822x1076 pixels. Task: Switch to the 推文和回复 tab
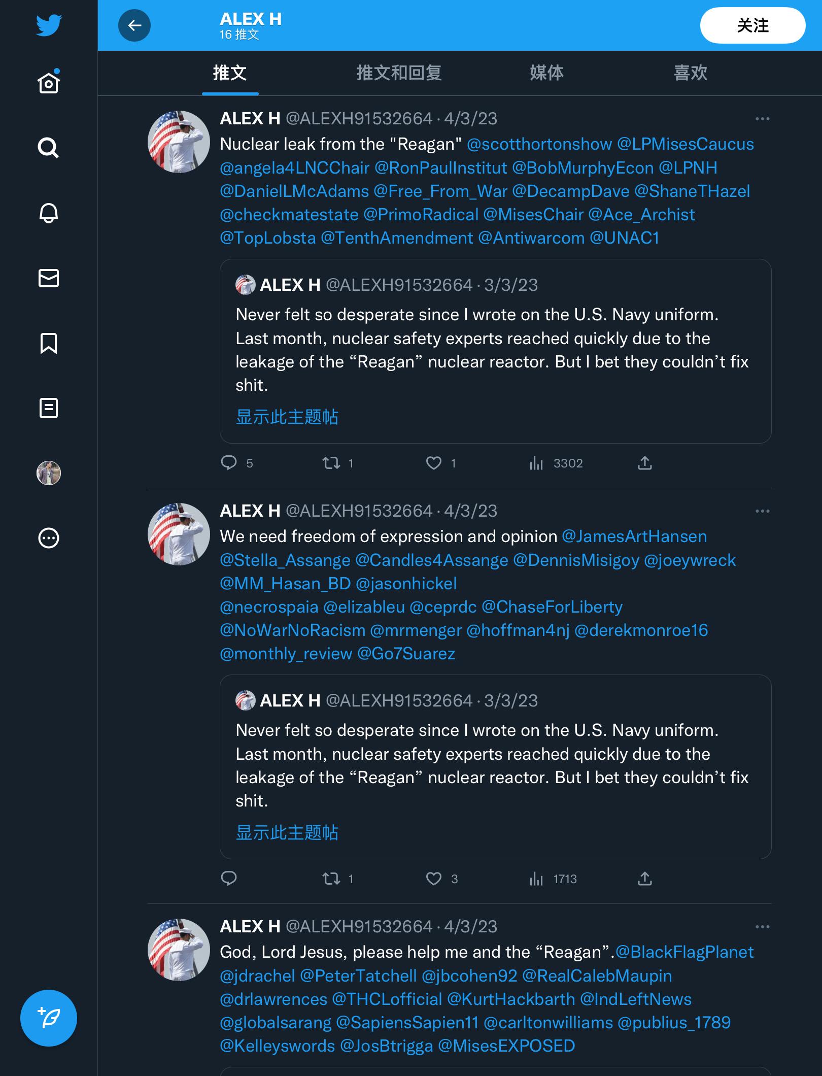click(x=399, y=73)
